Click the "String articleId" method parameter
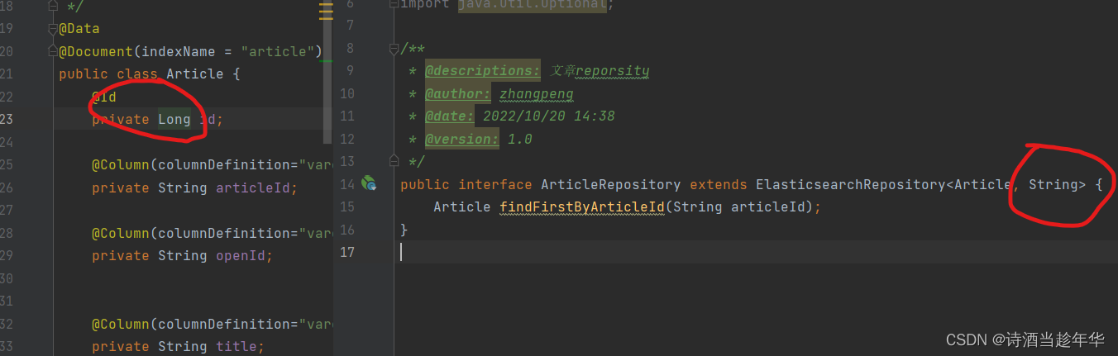Image resolution: width=1118 pixels, height=356 pixels. coord(739,206)
